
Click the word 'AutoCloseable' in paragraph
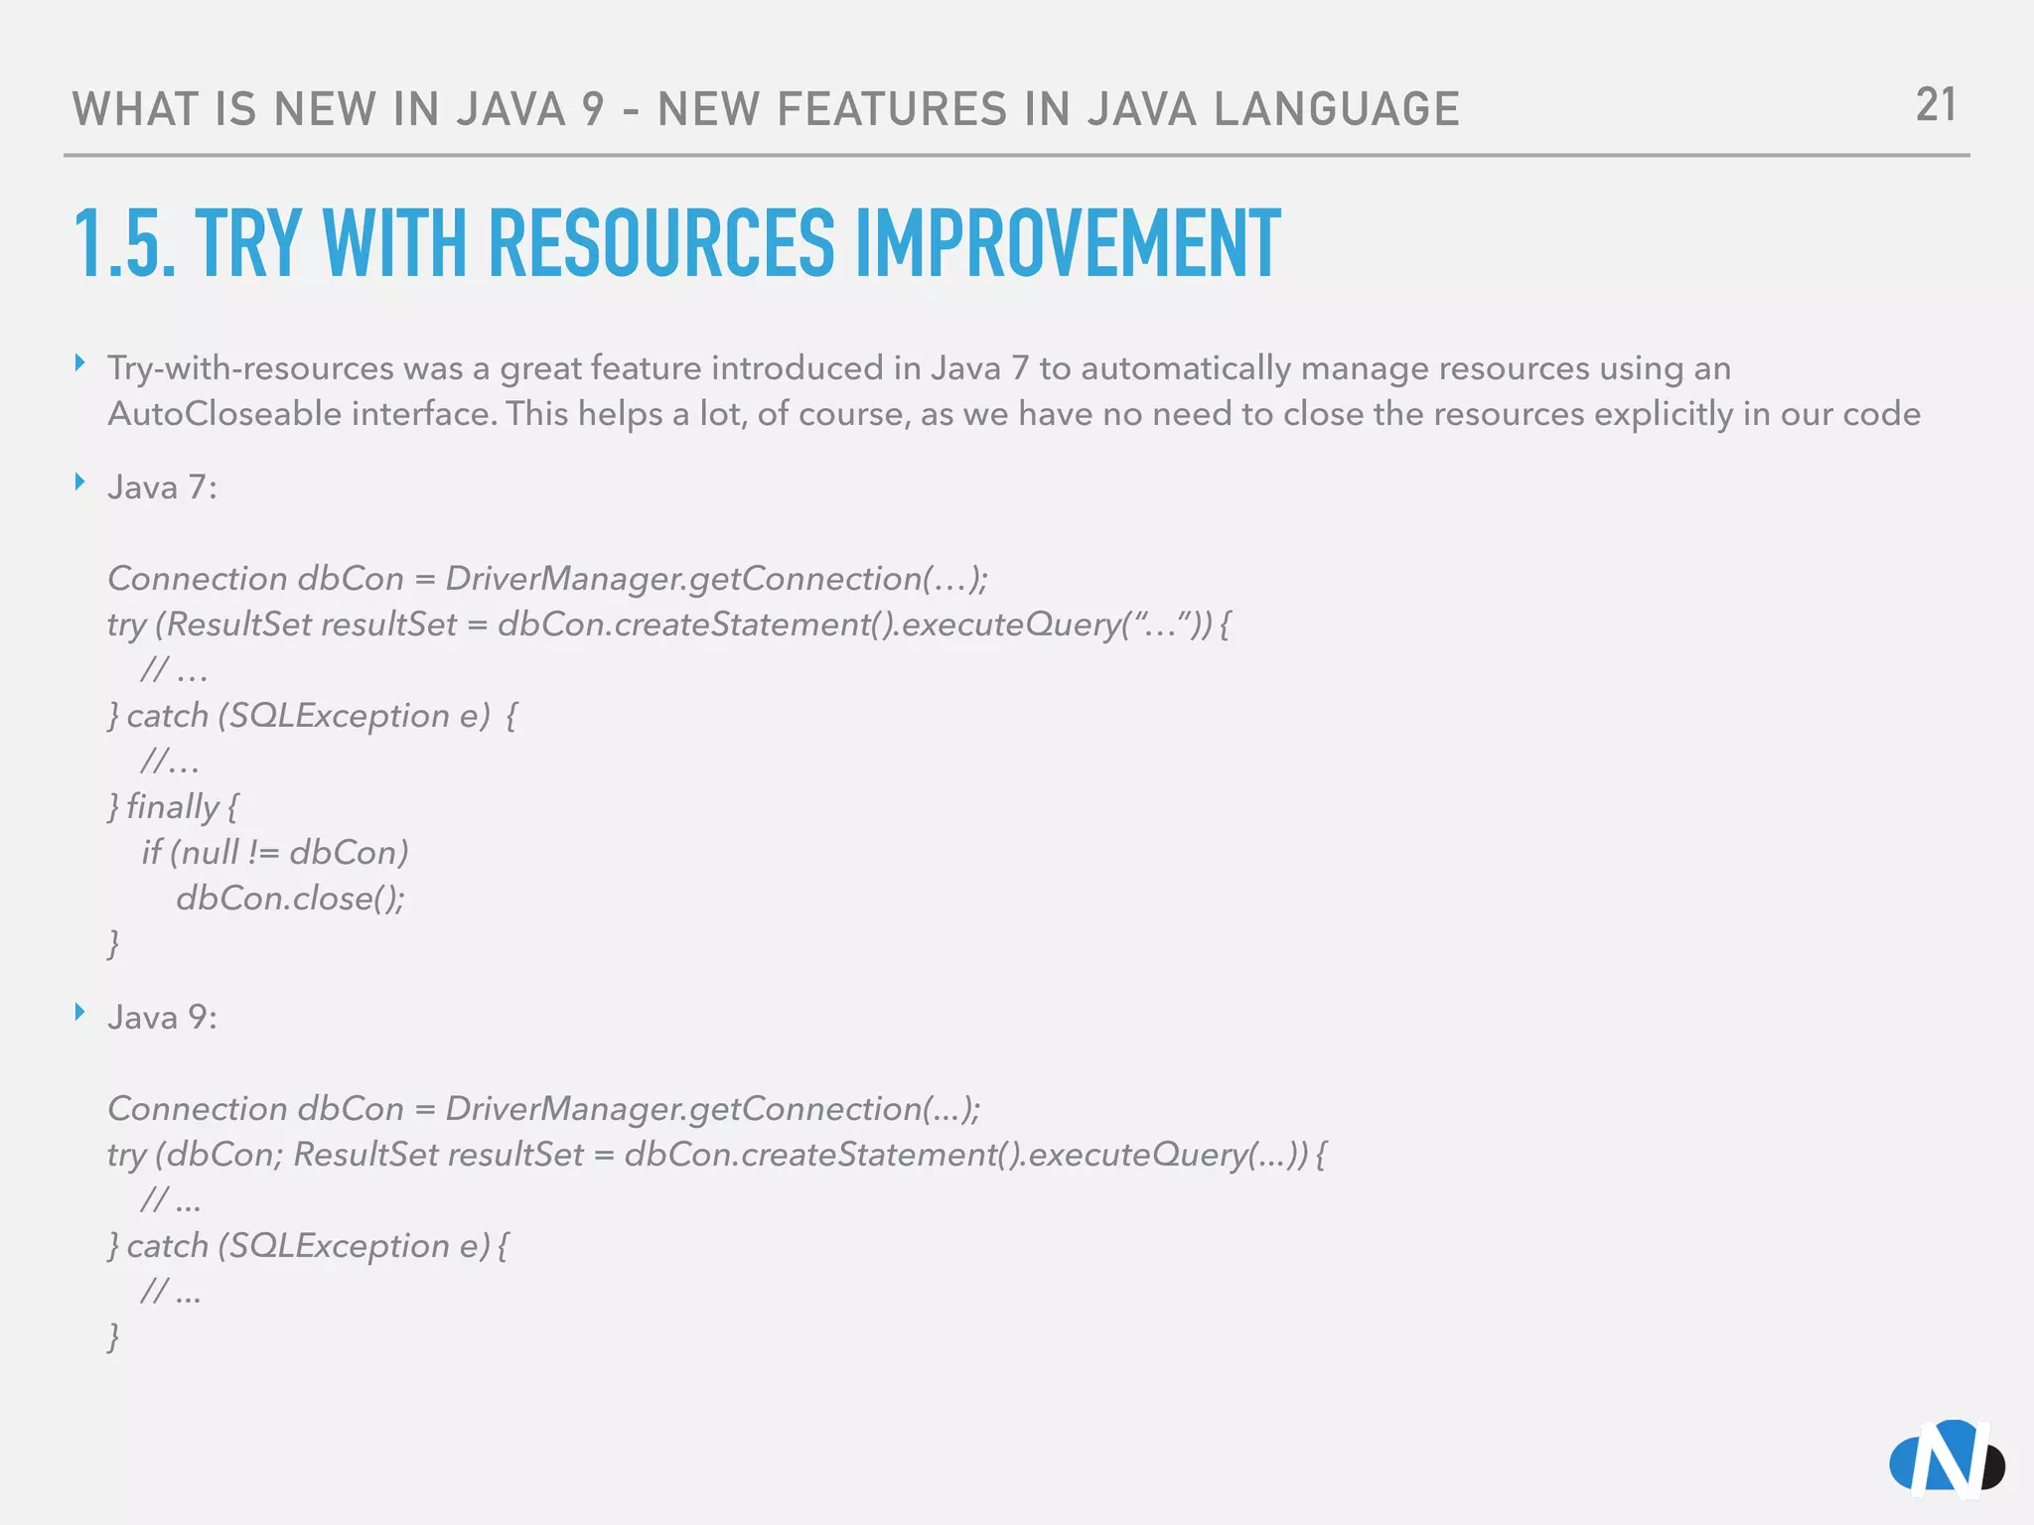[223, 414]
